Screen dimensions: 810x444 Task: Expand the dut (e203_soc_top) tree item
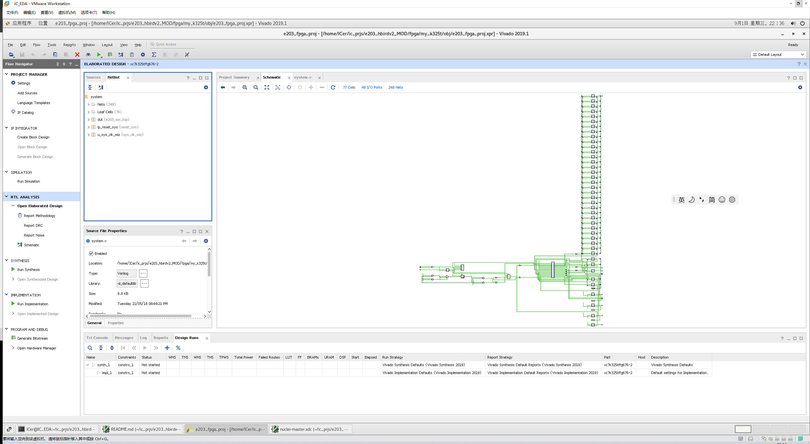point(89,119)
